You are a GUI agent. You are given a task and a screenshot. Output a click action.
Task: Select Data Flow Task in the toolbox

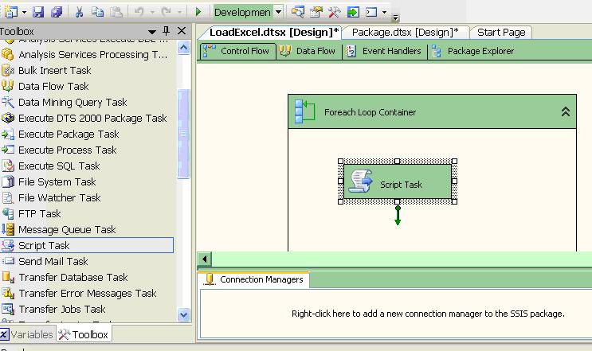point(87,86)
